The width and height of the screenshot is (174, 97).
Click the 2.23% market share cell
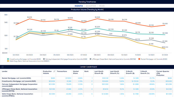coord(80,84)
